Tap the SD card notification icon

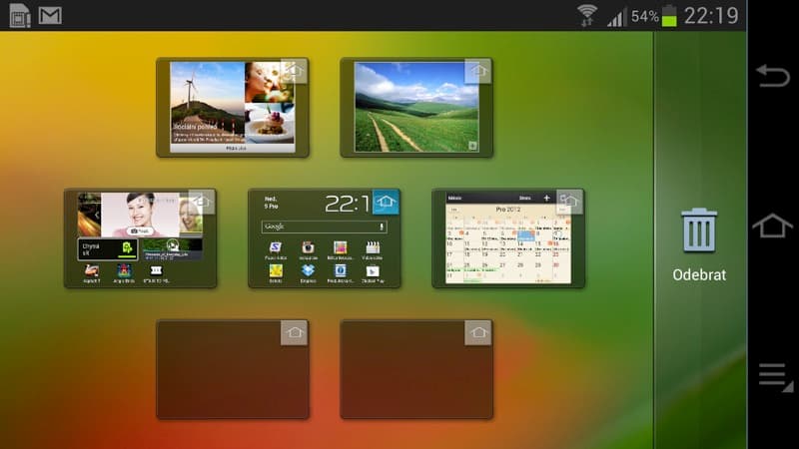20,15
